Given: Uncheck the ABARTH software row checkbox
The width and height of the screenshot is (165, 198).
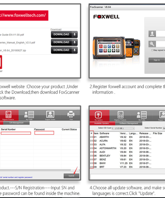Looking at the screenshot, I should coord(91,137).
